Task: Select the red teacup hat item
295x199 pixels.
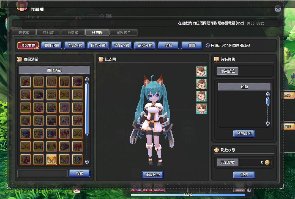Action: click(x=26, y=159)
